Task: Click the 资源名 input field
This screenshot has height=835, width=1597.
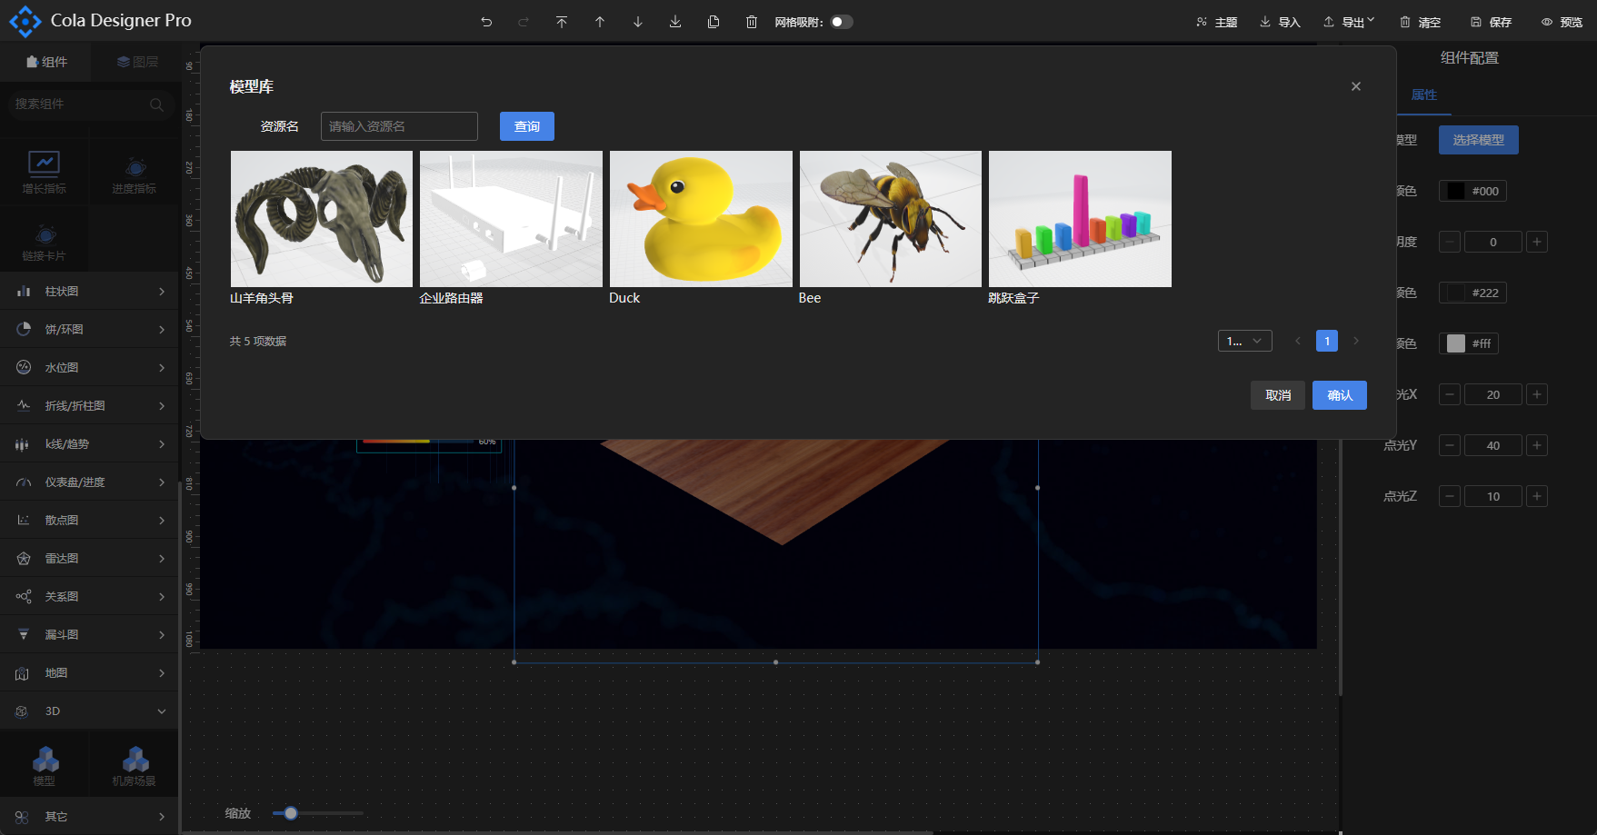Action: point(399,126)
